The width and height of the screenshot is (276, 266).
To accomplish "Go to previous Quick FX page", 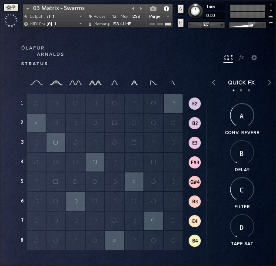I will pyautogui.click(x=214, y=82).
